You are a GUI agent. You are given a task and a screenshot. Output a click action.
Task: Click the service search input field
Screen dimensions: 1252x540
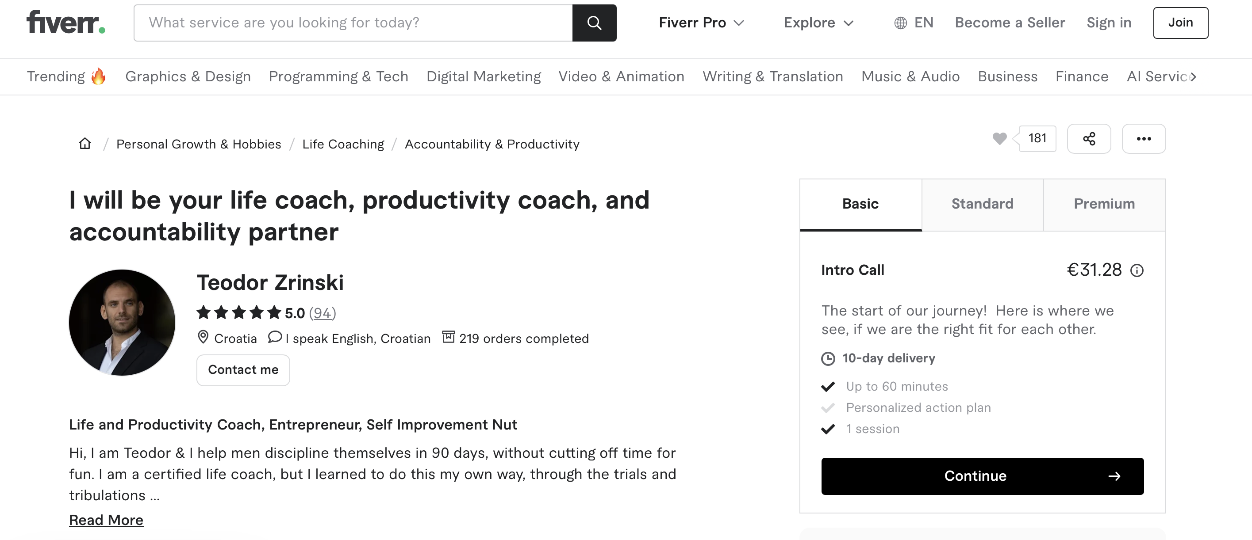point(353,23)
